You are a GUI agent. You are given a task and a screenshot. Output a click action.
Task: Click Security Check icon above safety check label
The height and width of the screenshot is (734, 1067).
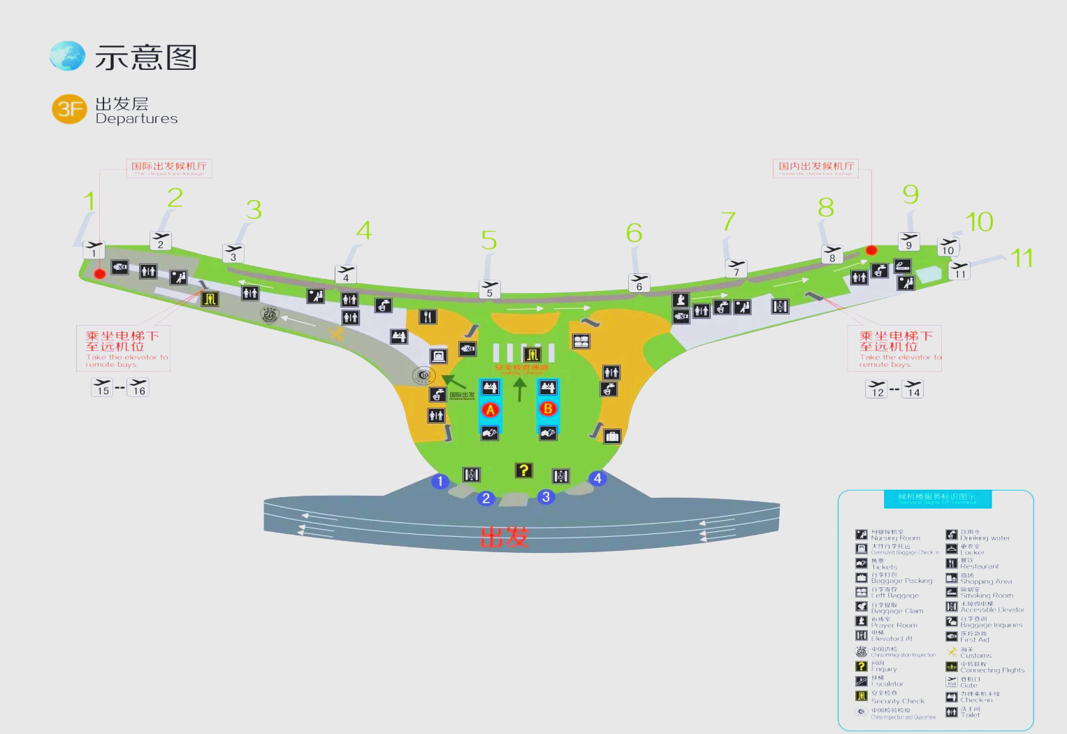[532, 355]
